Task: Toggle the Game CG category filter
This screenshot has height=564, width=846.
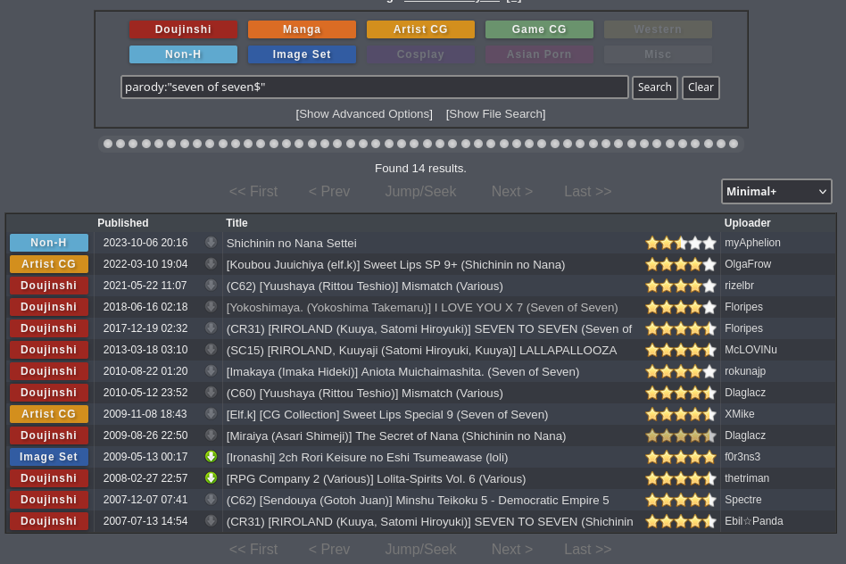Action: point(539,29)
